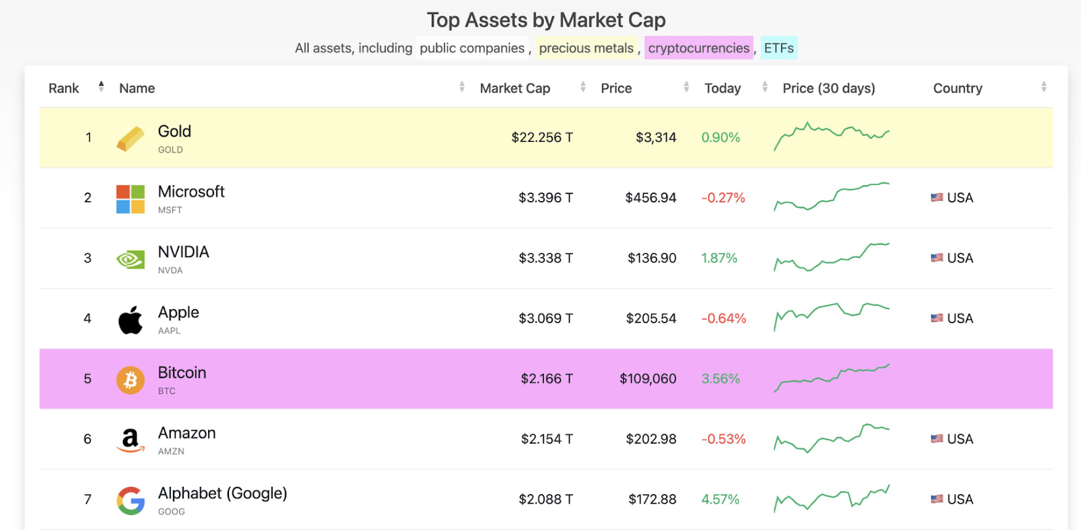This screenshot has width=1081, height=530.
Task: Click the USA flag in NVIDIA row
Action: 936,258
